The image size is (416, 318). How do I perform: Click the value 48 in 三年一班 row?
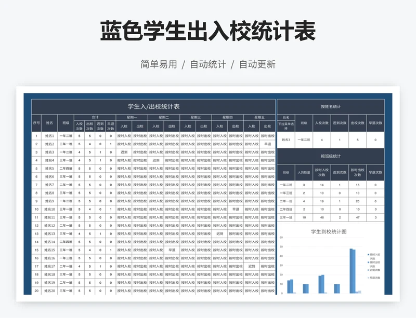[x=321, y=217]
